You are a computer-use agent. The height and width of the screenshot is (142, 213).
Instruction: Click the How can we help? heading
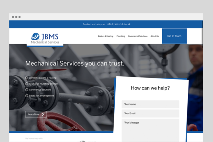[x=151, y=88]
